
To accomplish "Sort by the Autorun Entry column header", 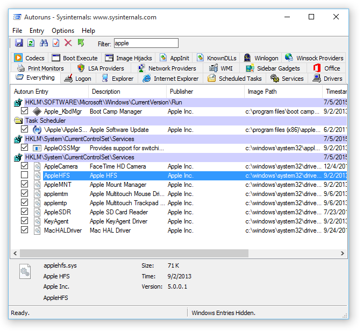I will click(49, 92).
